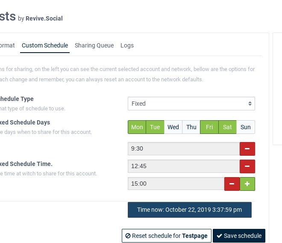Disable Friday in schedule days
The width and height of the screenshot is (282, 243).
(x=209, y=127)
